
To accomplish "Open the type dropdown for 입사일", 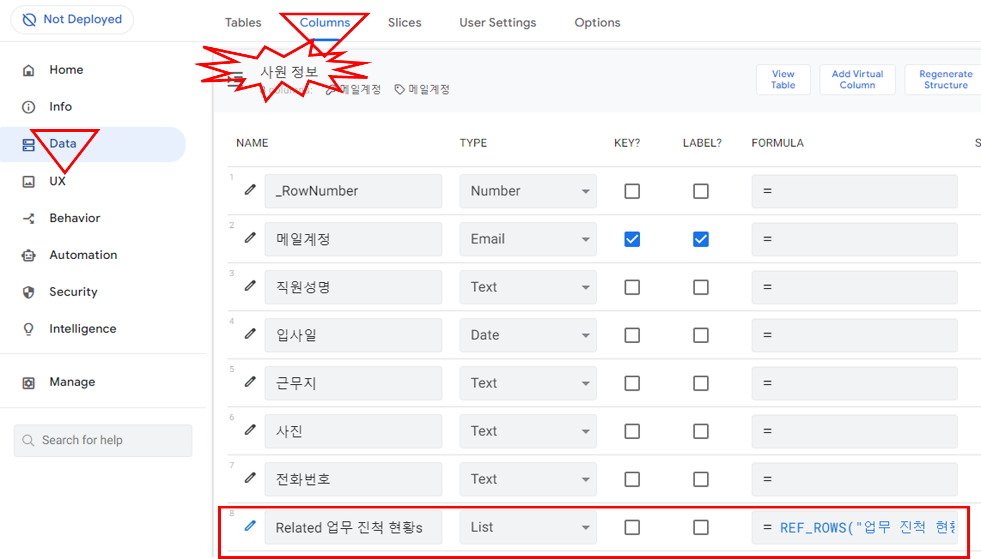I will [x=586, y=335].
